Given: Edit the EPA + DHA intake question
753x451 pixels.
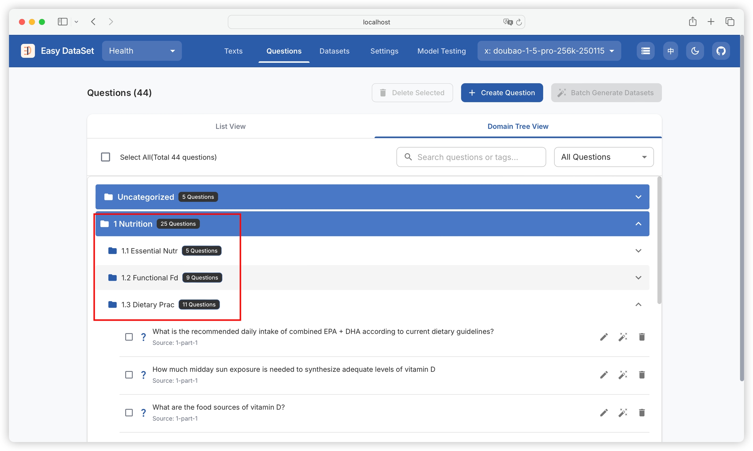Looking at the screenshot, I should pos(604,337).
